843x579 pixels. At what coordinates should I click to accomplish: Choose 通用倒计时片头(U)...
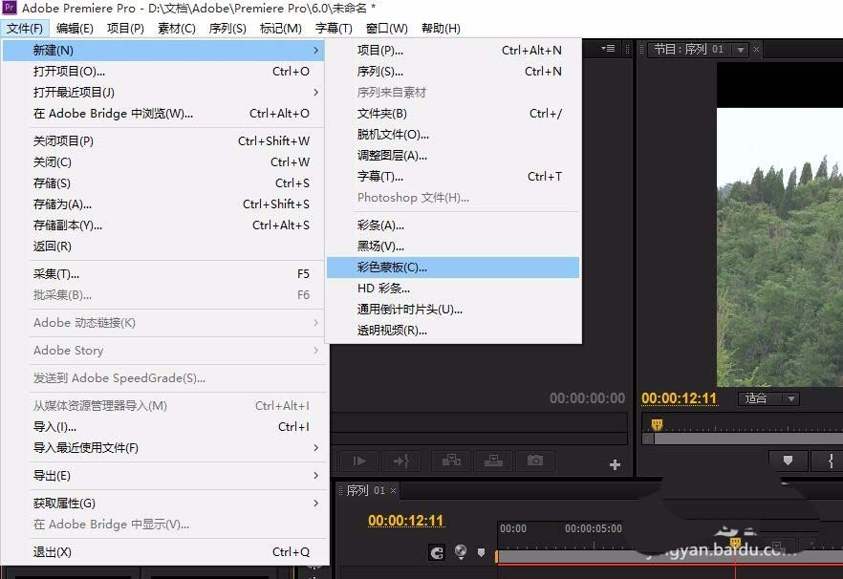click(453, 310)
